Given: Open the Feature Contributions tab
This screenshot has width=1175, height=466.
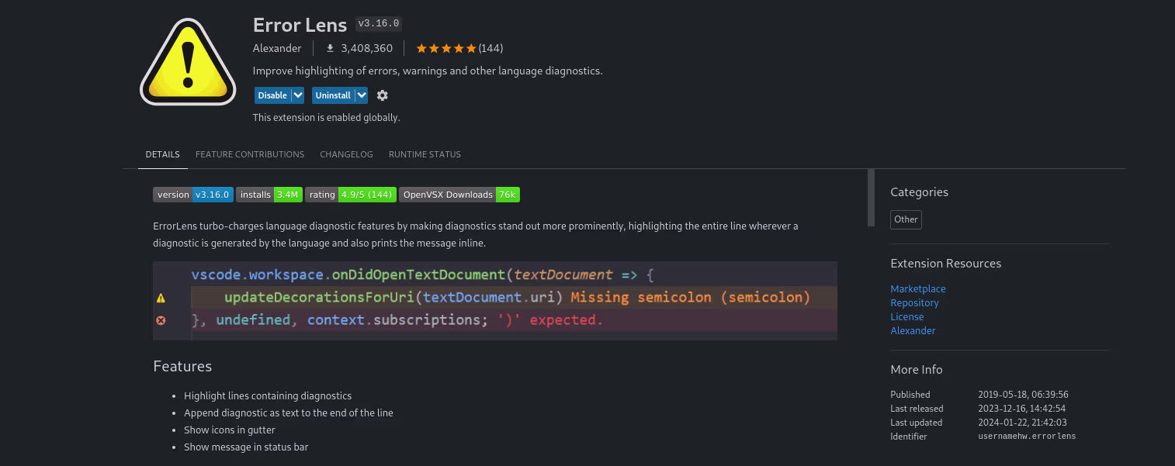Looking at the screenshot, I should tap(250, 154).
